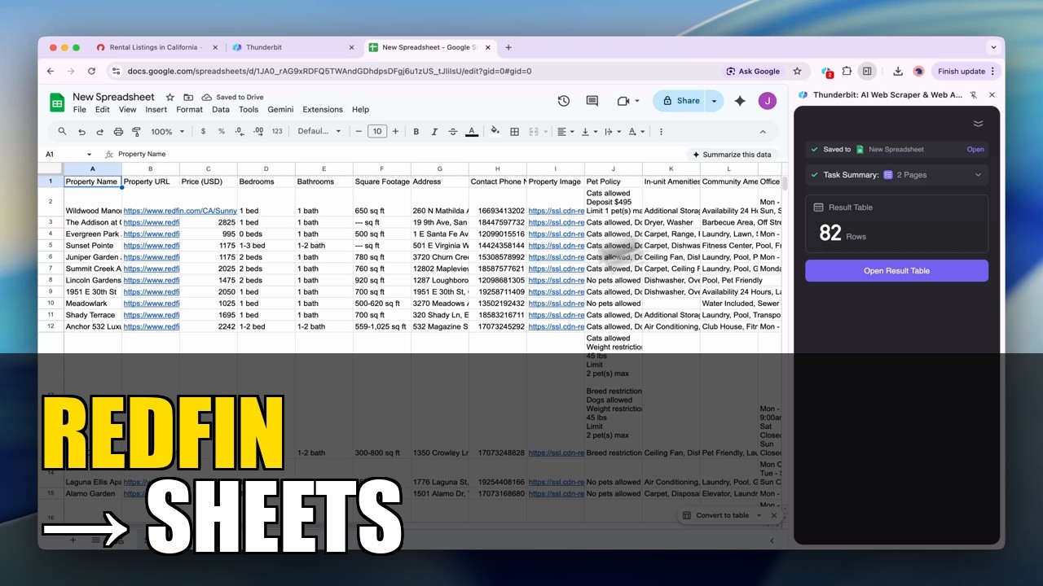Open the text color picker
This screenshot has width=1043, height=586.
pos(471,131)
